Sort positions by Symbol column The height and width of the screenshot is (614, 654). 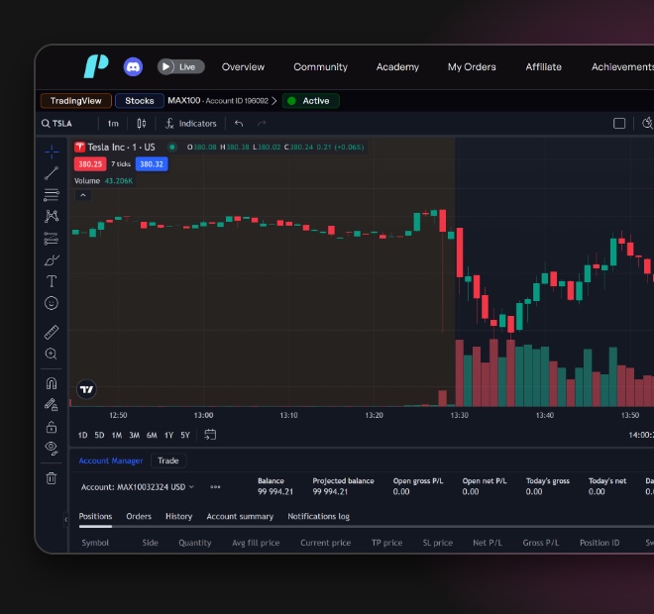(x=95, y=543)
